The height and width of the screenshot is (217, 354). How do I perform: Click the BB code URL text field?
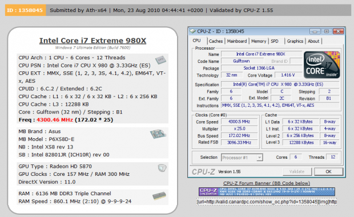(x=267, y=202)
